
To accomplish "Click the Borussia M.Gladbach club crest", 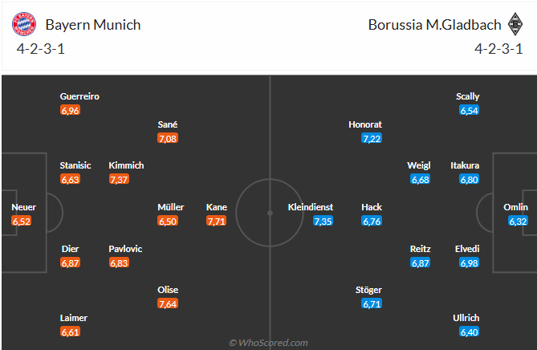I will 511,25.
